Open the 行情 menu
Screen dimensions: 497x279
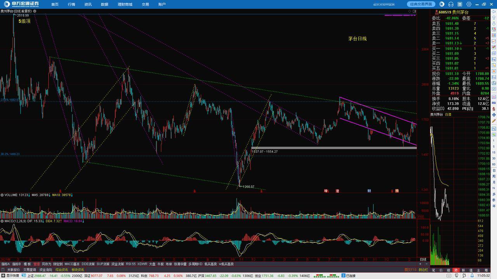coord(71,4)
